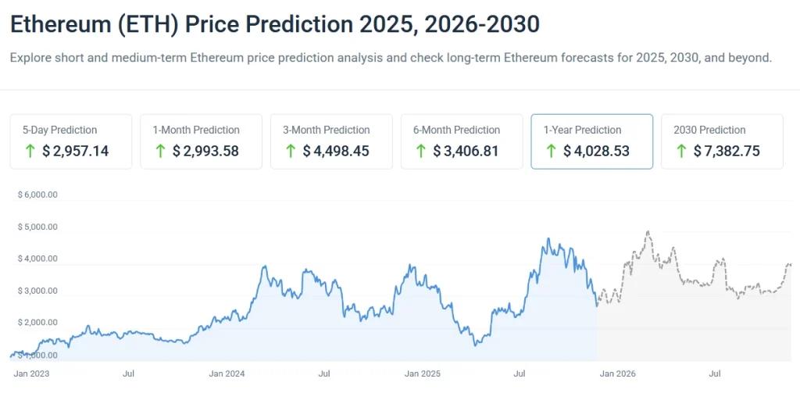Click green arrow beside $3,406.81

pos(421,151)
